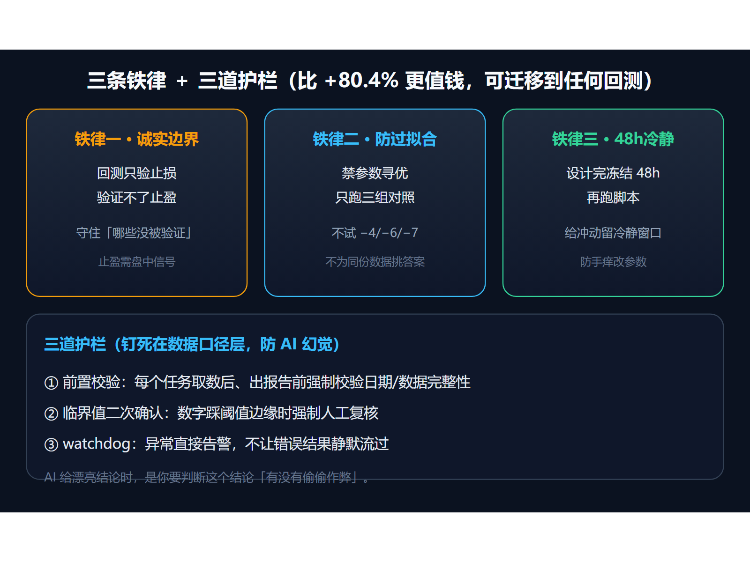Select the blue heading 三道护栏（钉死在数据口径层，防 AI 幻觉）
This screenshot has height=562, width=750.
pos(192,344)
